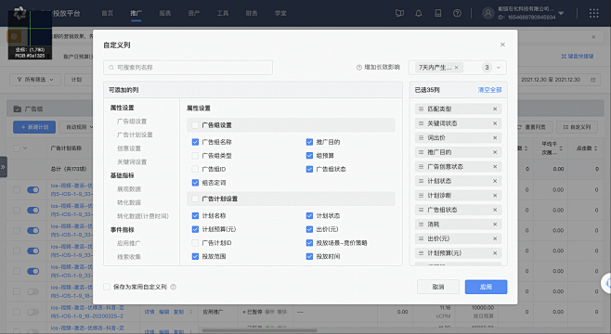Viewport: 611px width, 334px height.
Task: Click the help icon beside 保存为常用自定义列
Action: click(x=174, y=287)
